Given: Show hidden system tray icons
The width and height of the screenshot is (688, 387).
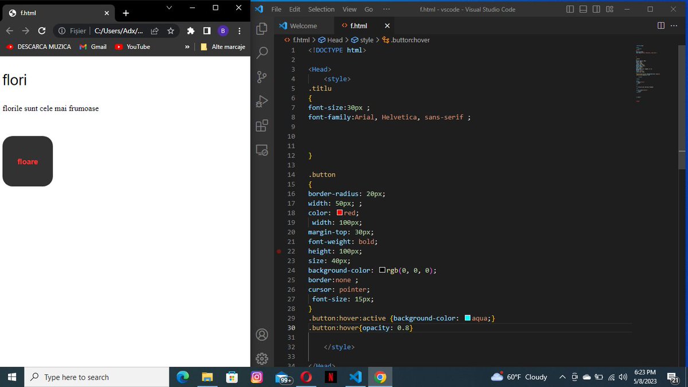Looking at the screenshot, I should (x=562, y=377).
